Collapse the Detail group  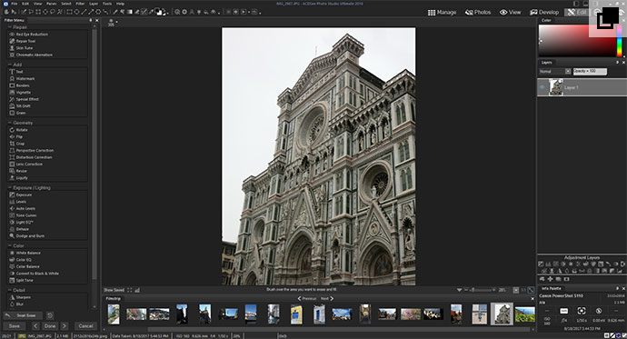click(x=10, y=290)
